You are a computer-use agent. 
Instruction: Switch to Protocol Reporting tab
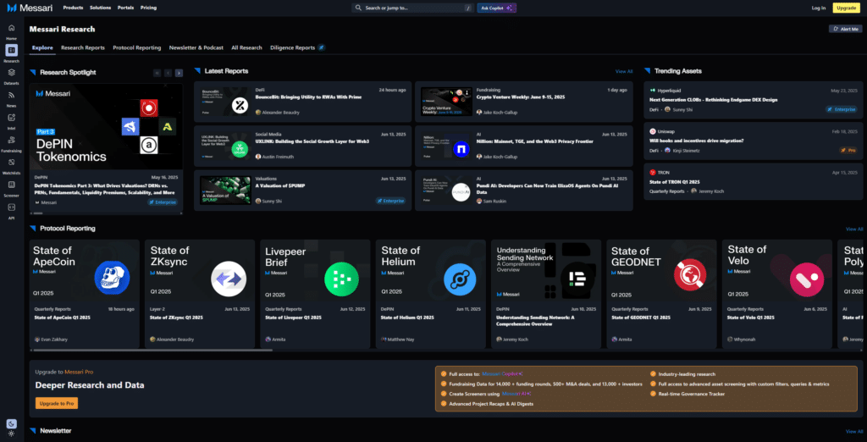(137, 47)
